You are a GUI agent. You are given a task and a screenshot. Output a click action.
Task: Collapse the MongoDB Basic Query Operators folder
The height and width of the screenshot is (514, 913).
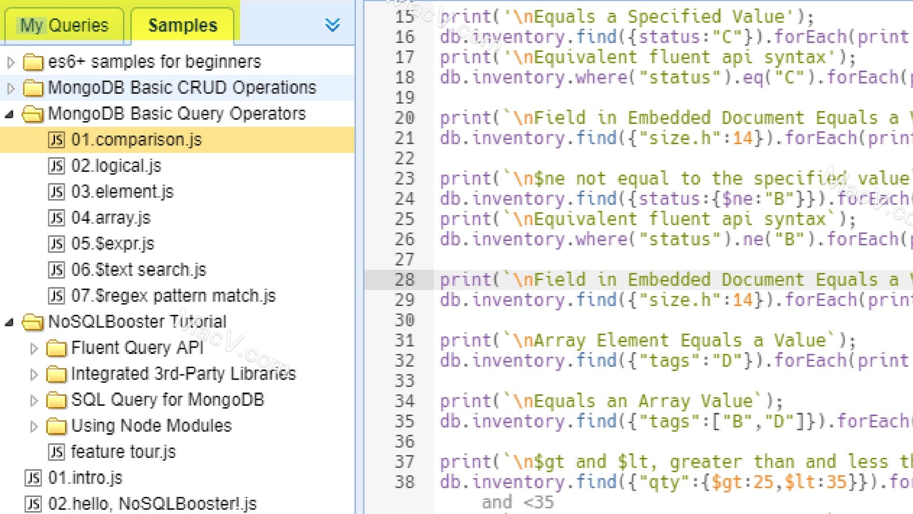click(10, 114)
